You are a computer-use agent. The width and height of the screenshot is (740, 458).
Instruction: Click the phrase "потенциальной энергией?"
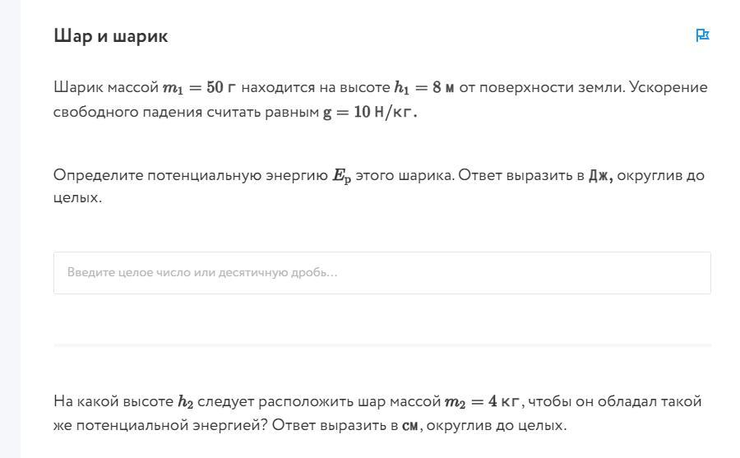(x=172, y=425)
